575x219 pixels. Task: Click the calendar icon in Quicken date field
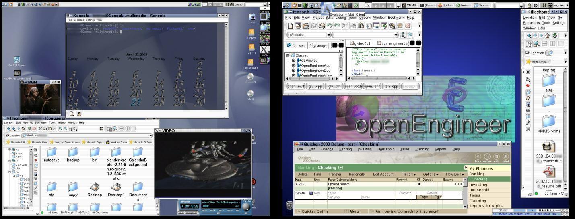[311, 193]
